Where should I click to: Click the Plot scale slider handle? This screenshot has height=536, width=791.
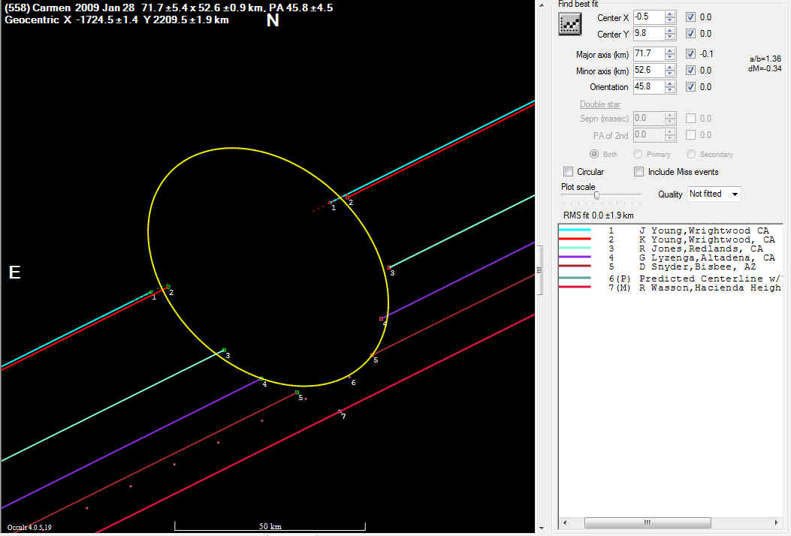coord(596,195)
